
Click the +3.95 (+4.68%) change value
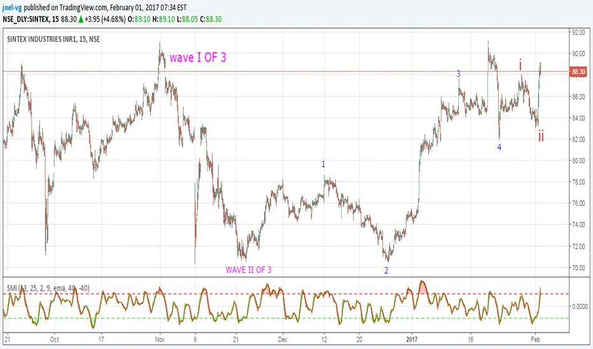tap(105, 19)
